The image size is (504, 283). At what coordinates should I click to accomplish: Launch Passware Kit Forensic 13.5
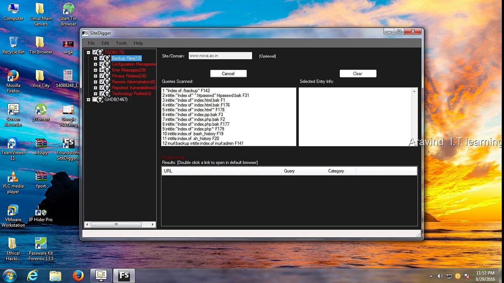[41, 249]
